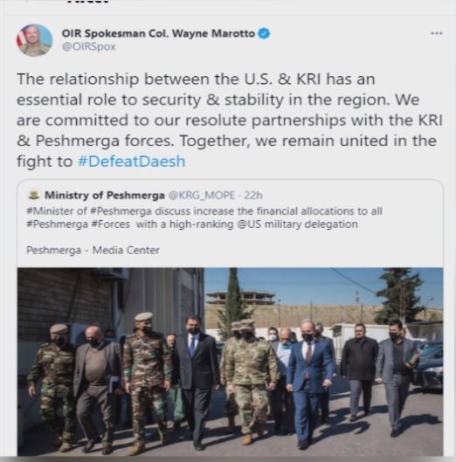Open OIR Spokesman Col. Wayne Marotto profile name

tap(158, 33)
